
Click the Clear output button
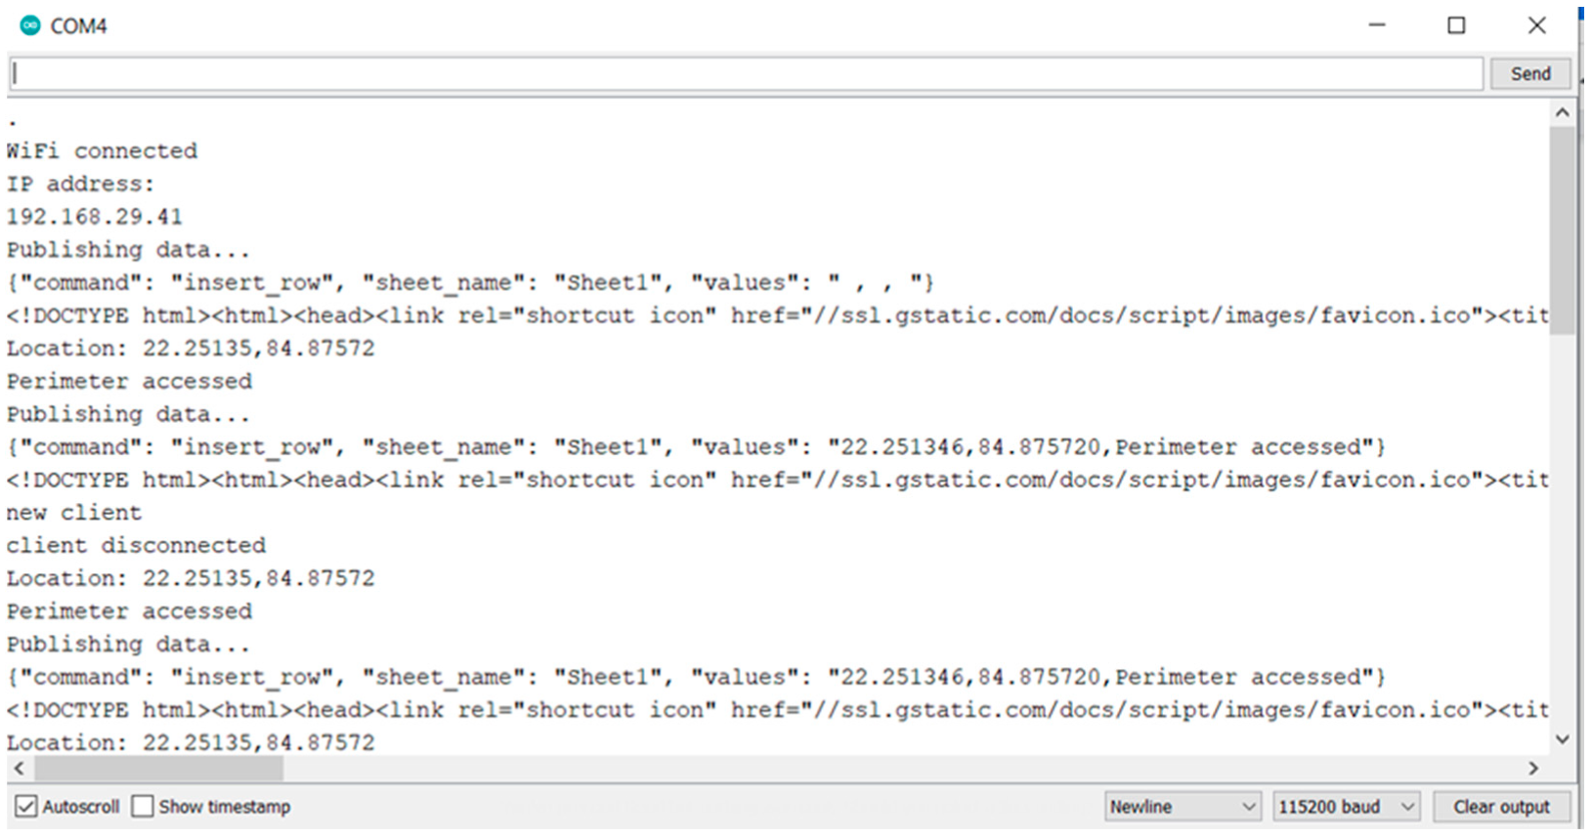(1501, 807)
